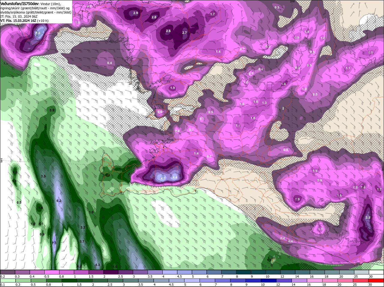Click the 7.3 rain value label
Viewport: 384px width, 287px height.
pos(54,243)
